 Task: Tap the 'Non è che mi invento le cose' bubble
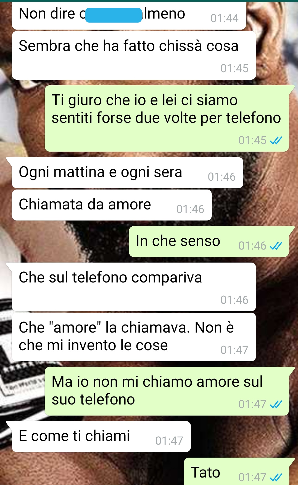point(134,337)
